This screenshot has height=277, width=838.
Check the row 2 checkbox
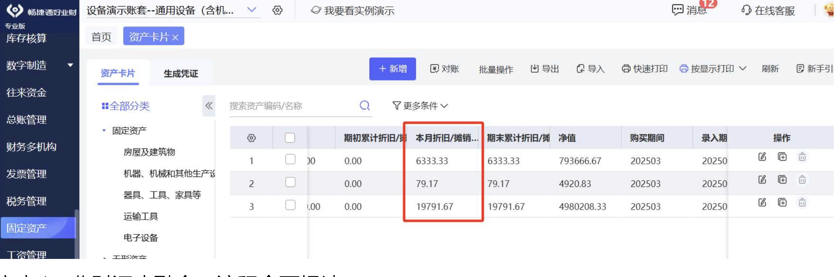coord(290,182)
